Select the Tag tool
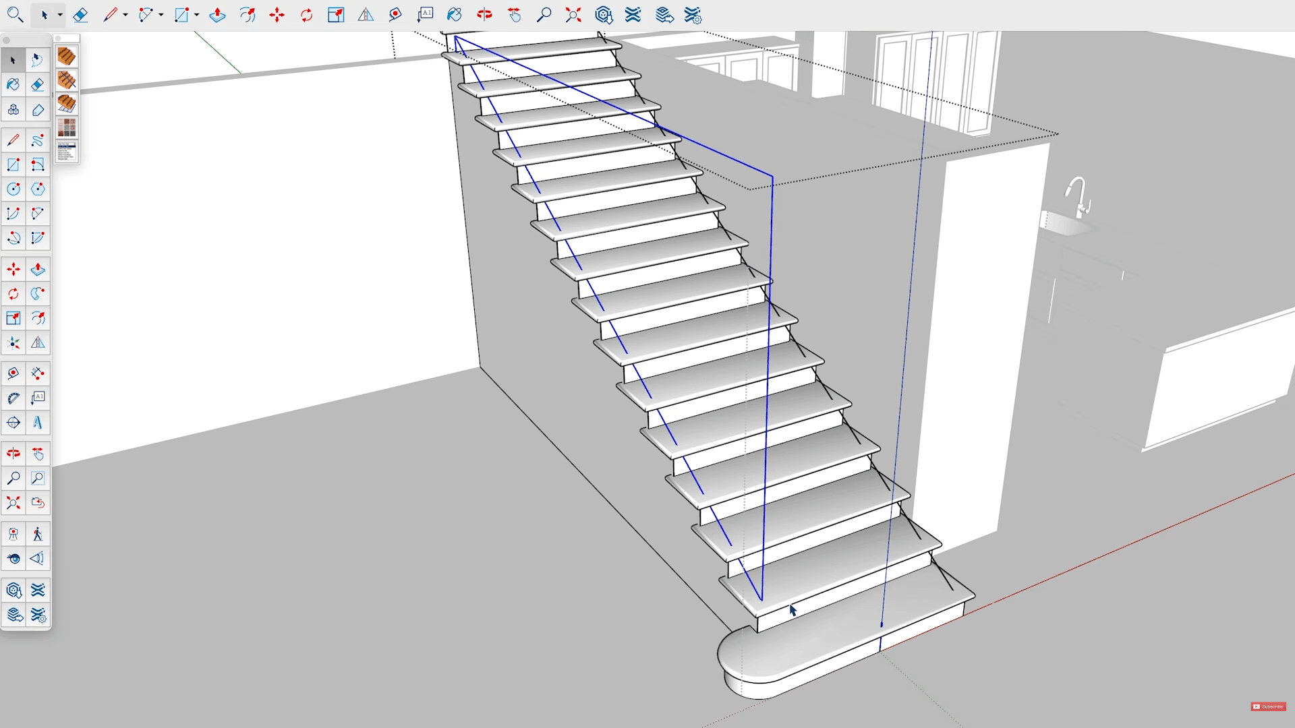This screenshot has width=1295, height=728. point(38,109)
